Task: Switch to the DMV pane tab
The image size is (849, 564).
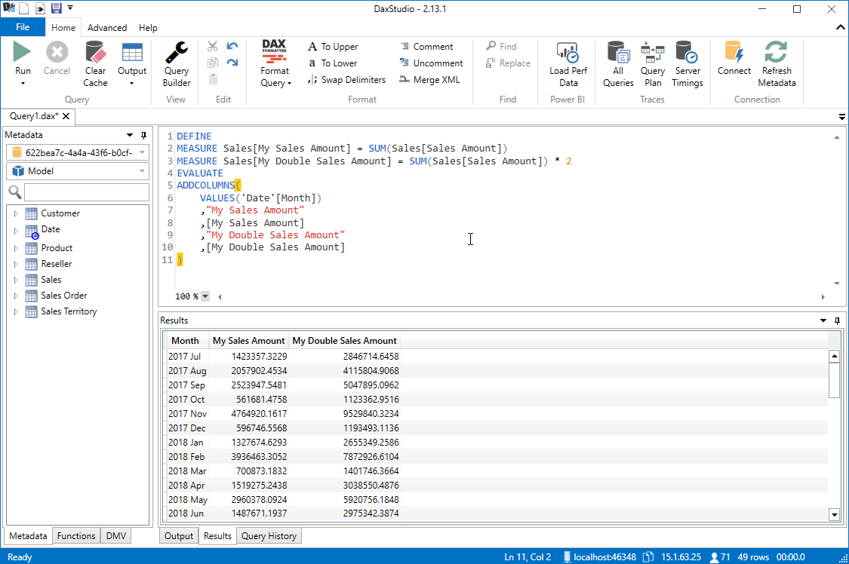Action: pyautogui.click(x=116, y=536)
